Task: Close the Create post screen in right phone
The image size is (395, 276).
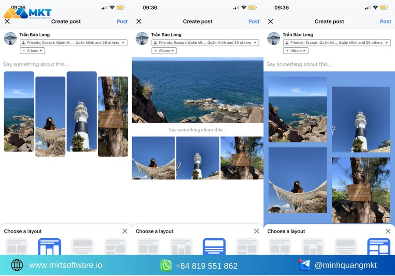Action: point(270,21)
